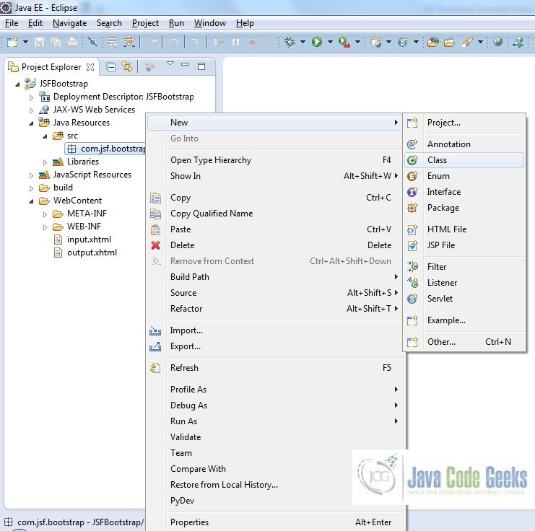Minimize the Project Explorer panel
The width and height of the screenshot is (535, 531).
coord(185,64)
